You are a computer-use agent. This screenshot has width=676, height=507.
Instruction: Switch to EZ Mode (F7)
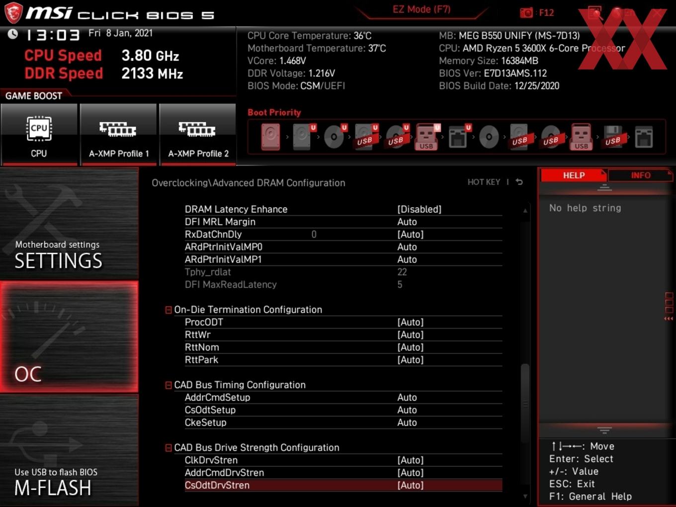point(422,9)
